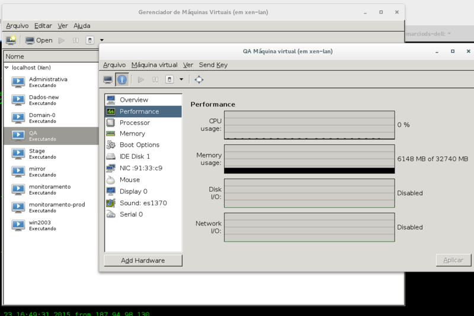The height and width of the screenshot is (316, 474).
Task: Click the Open button in manager toolbar
Action: tap(39, 40)
